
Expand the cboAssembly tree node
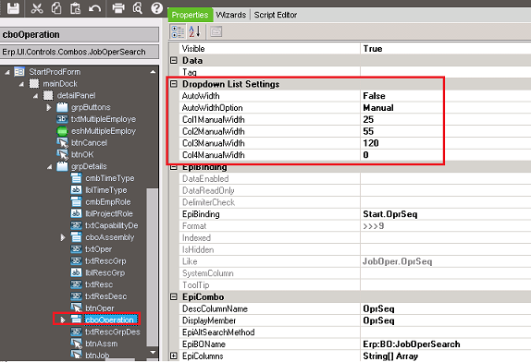tap(63, 237)
